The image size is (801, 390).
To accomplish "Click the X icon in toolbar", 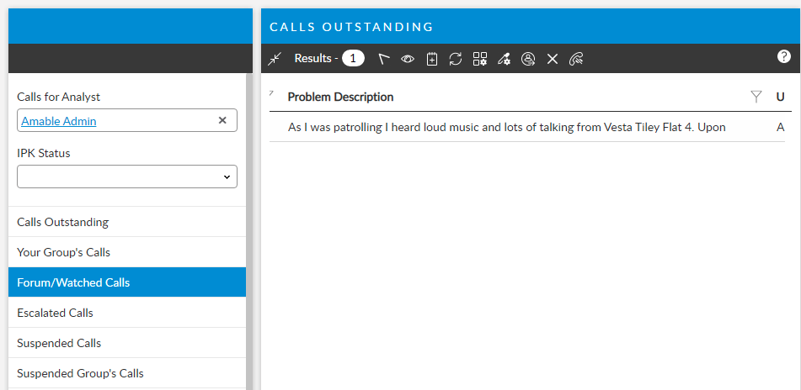I will click(x=553, y=59).
